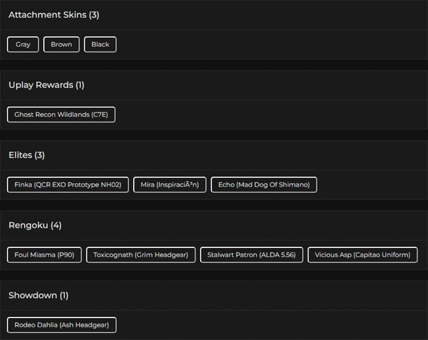The width and height of the screenshot is (428, 340).
Task: Click empty area beside Black skin tag
Action: [272, 45]
